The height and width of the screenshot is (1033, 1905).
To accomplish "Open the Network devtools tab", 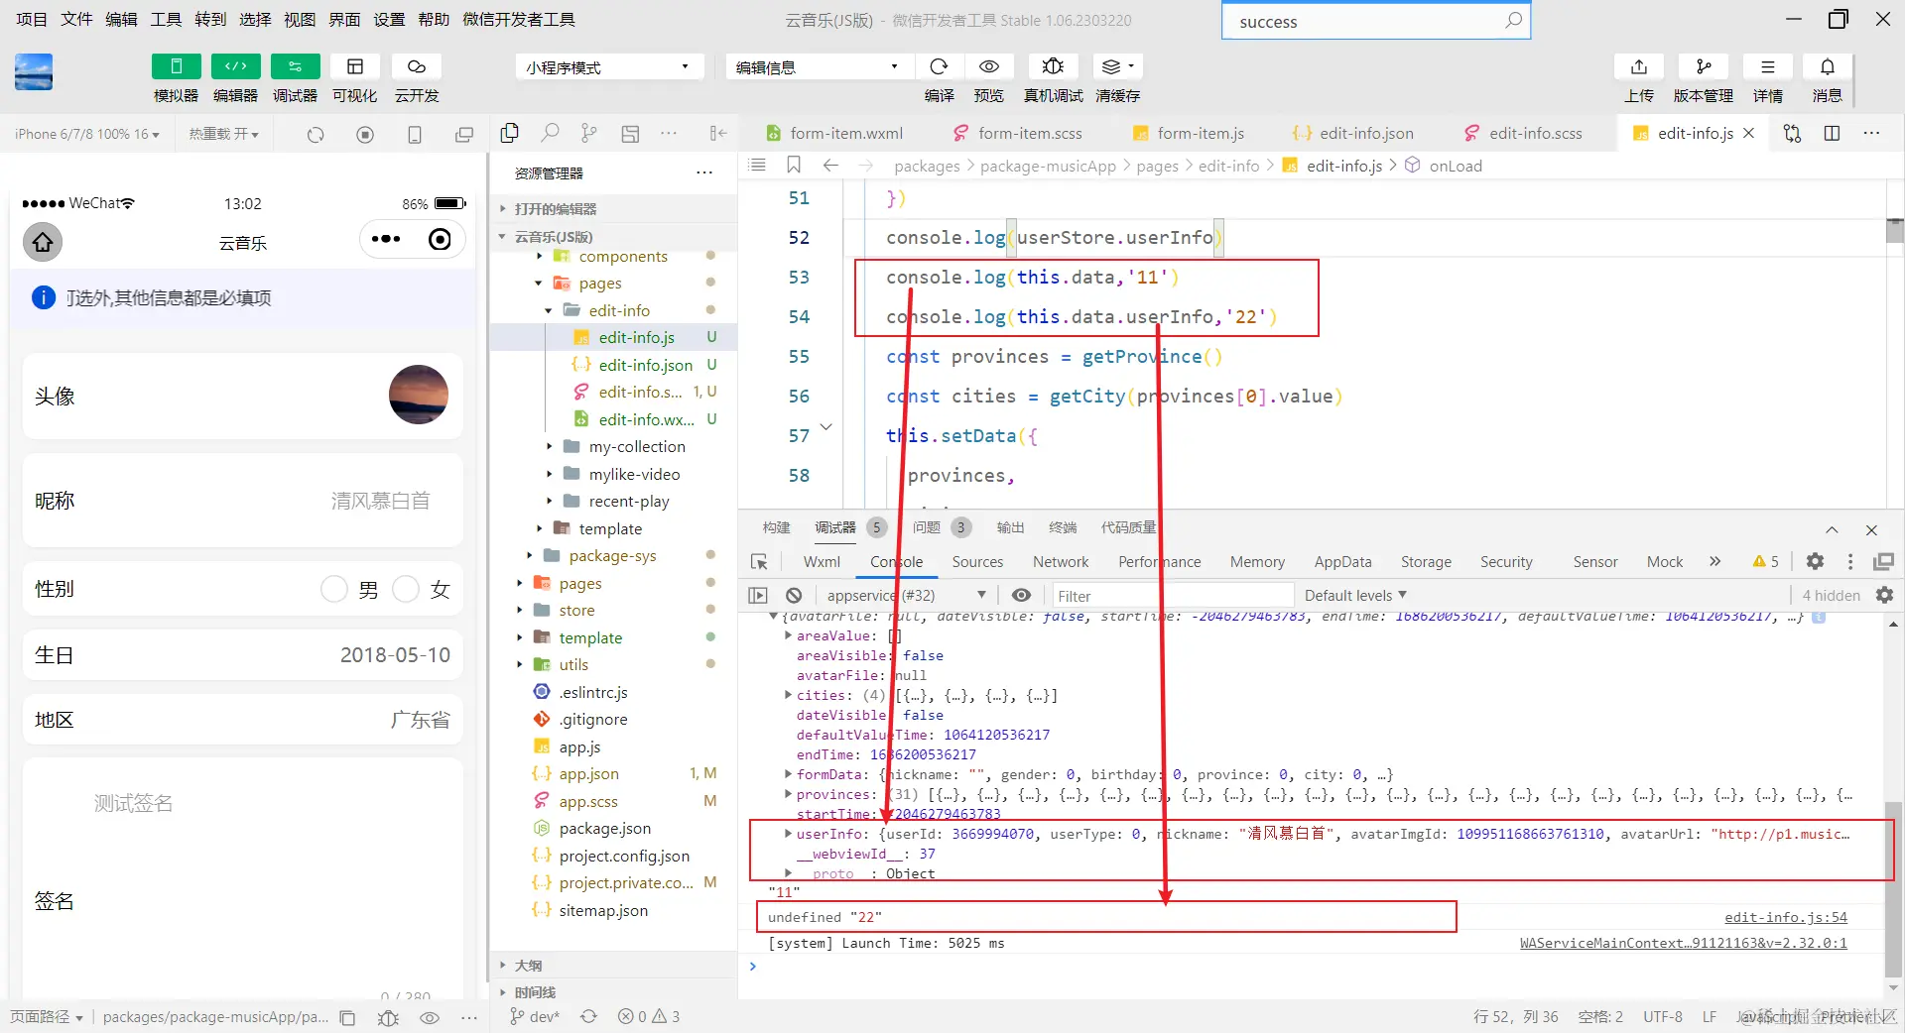I will pos(1061,561).
